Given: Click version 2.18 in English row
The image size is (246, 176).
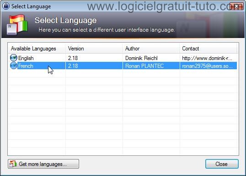Looking at the screenshot, I should click(73, 58).
